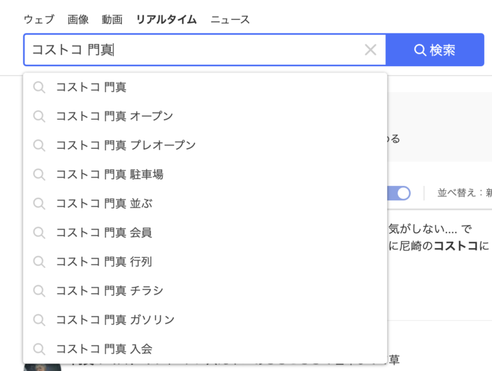This screenshot has width=492, height=371.
Task: Click magnifier icon beside first コストコ 門真 suggestion
Action: click(x=39, y=88)
